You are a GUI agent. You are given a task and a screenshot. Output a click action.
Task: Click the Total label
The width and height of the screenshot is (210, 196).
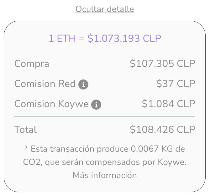(x=25, y=130)
